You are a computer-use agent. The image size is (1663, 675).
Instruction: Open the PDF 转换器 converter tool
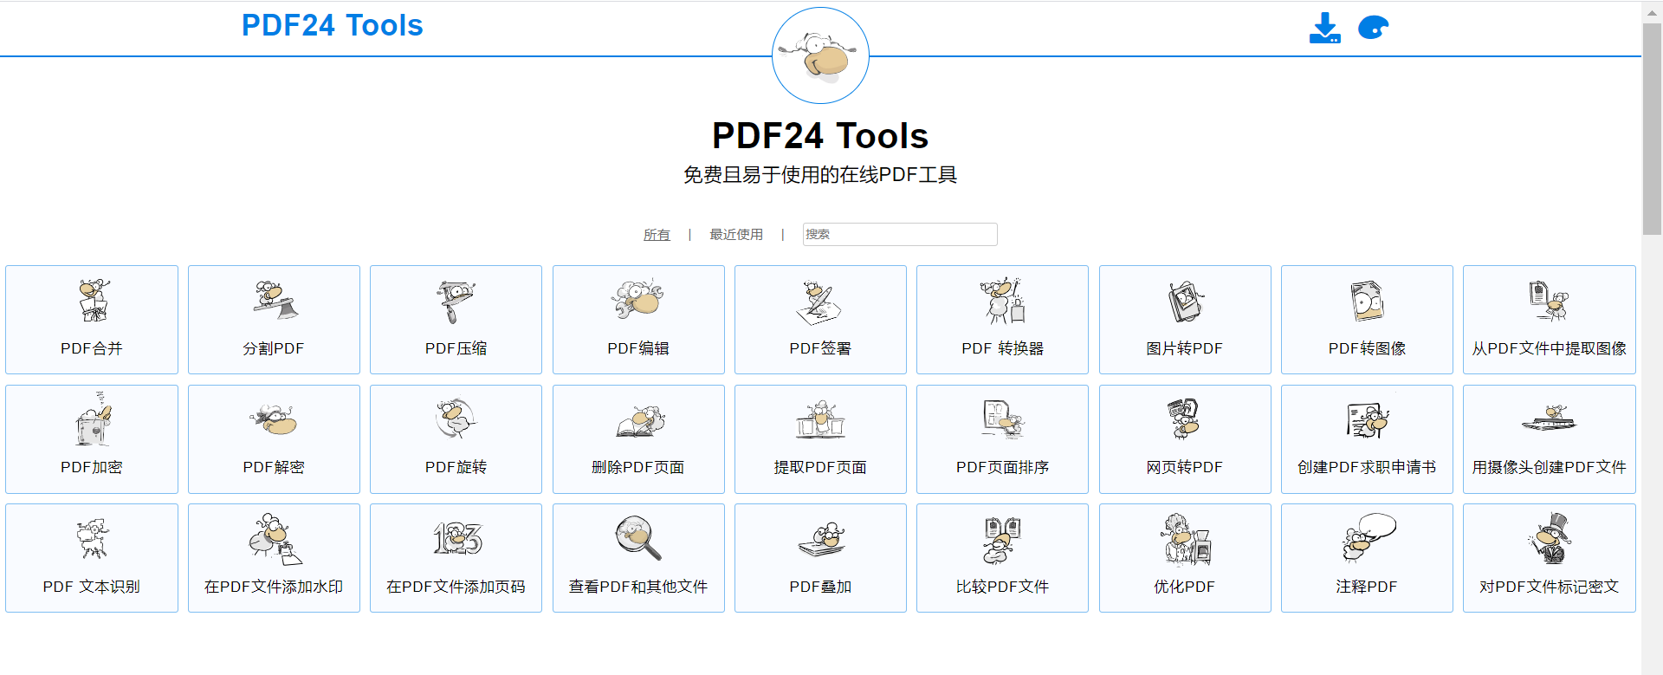pos(1002,320)
